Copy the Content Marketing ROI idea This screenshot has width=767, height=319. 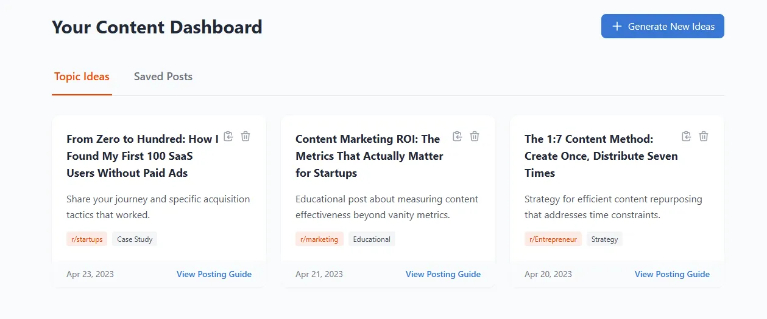click(458, 136)
